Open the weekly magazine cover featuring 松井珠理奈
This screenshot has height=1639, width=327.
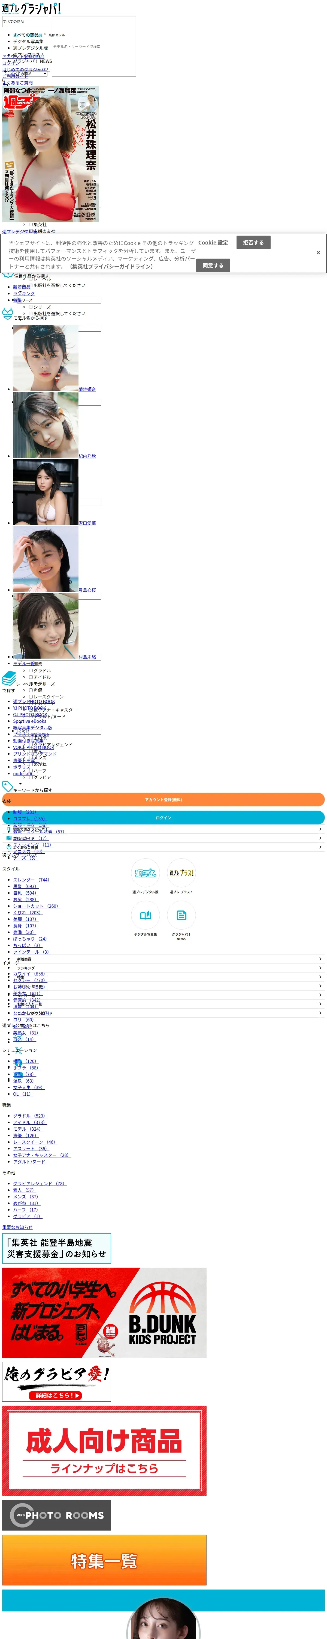(50, 154)
